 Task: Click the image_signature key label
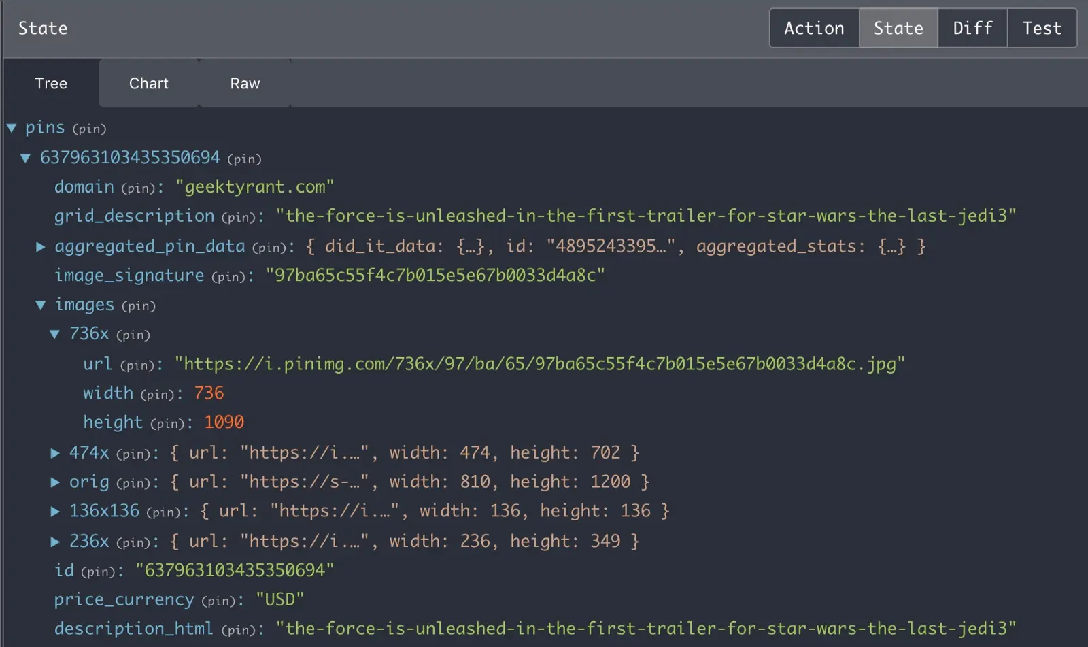[x=129, y=276]
